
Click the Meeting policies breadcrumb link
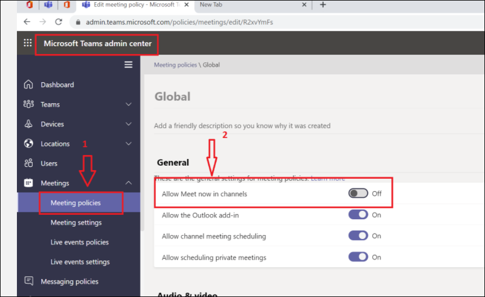click(175, 65)
